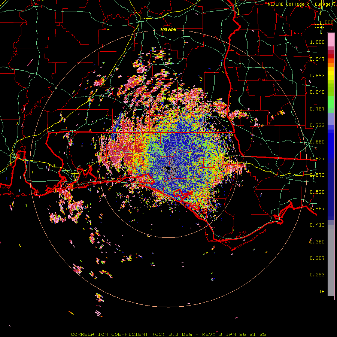The height and width of the screenshot is (337, 337).
Task: Select the 0.627 scale label
Action: [317, 159]
